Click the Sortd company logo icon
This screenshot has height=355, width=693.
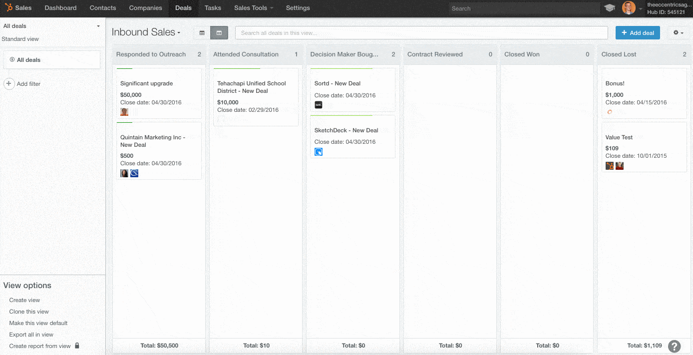tap(319, 105)
